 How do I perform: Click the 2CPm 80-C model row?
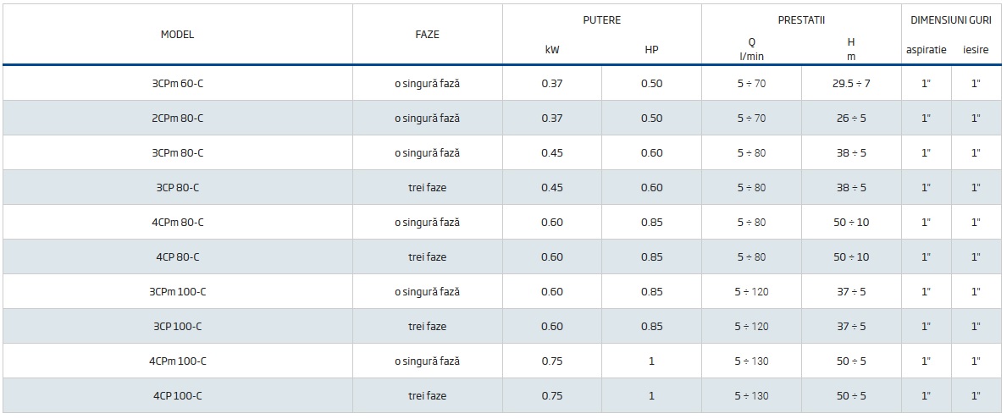(177, 119)
